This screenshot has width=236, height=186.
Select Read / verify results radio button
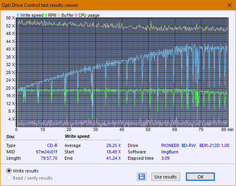[9, 178]
